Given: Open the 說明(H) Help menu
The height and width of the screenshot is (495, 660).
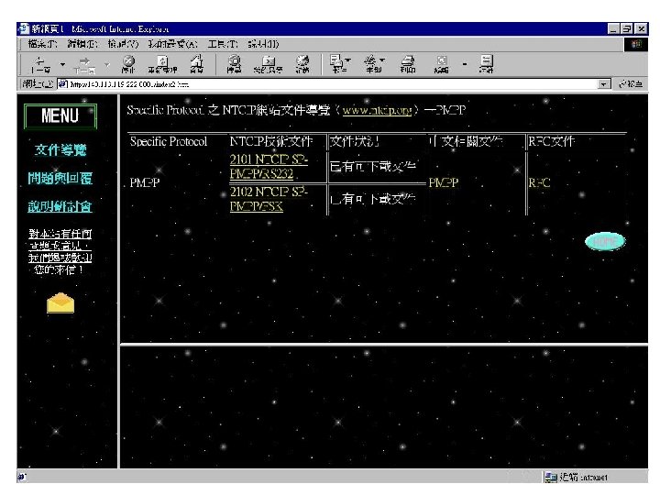Looking at the screenshot, I should pyautogui.click(x=263, y=44).
